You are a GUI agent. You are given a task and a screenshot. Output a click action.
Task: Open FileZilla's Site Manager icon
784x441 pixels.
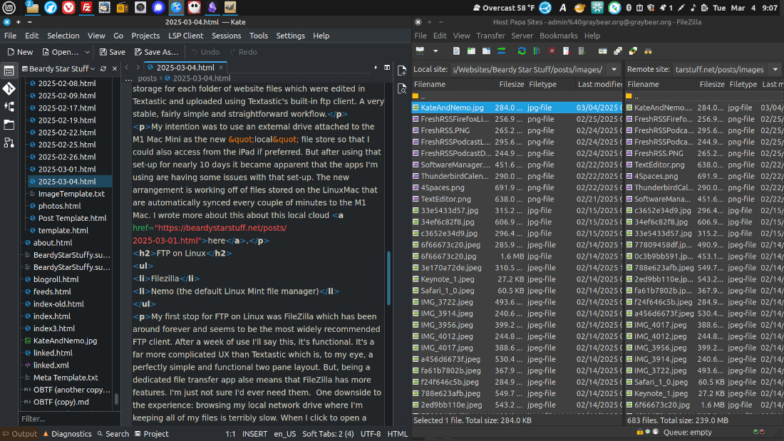click(421, 51)
